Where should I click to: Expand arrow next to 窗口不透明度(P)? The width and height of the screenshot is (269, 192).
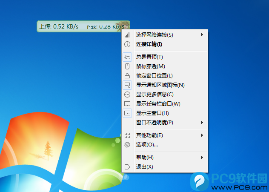click(x=202, y=123)
